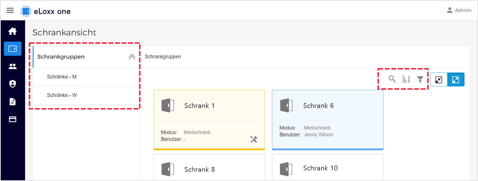Open the document reports sidebar icon
Viewport: 478px width, 181px height.
pyautogui.click(x=13, y=101)
